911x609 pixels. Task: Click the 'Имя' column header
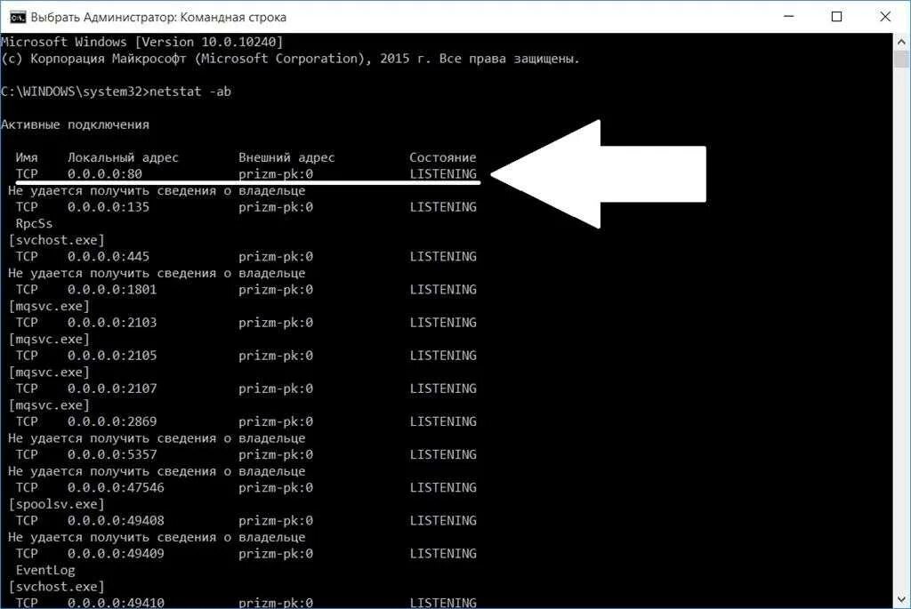tap(27, 157)
